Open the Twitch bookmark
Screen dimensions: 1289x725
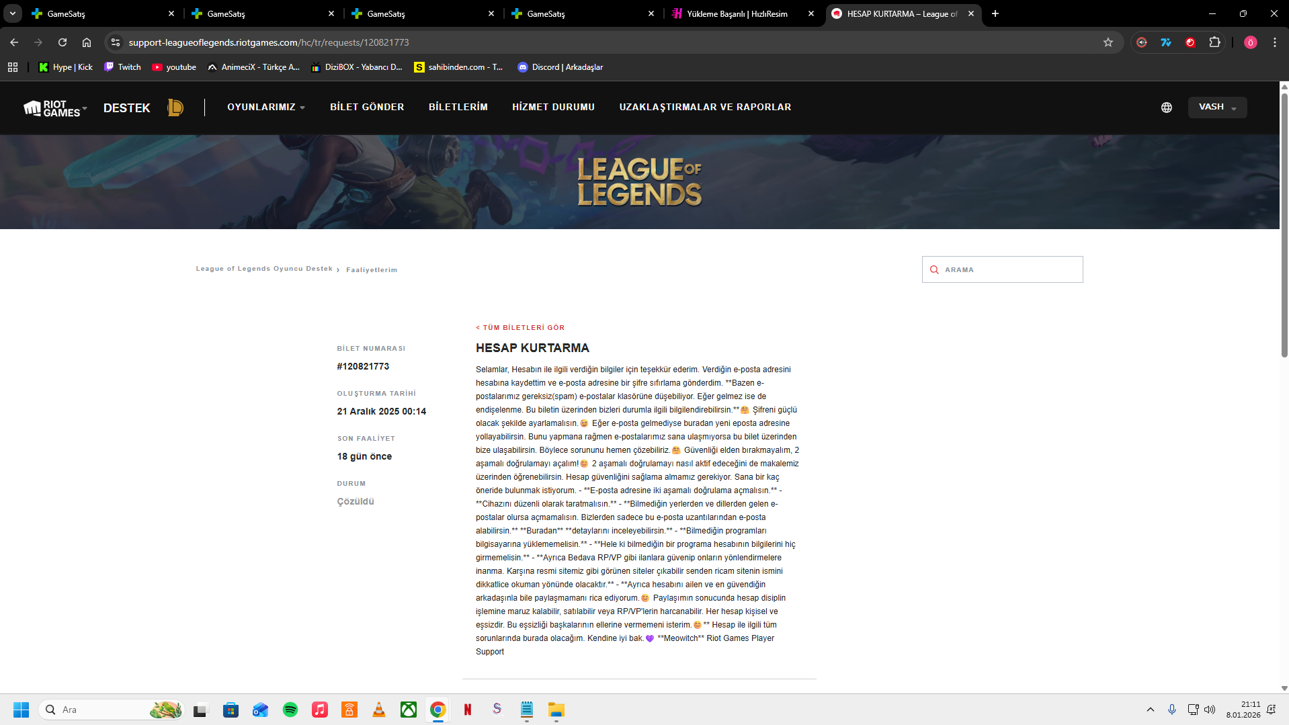point(122,67)
